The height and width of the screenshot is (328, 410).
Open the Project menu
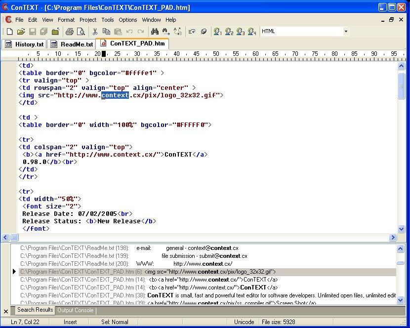point(88,20)
